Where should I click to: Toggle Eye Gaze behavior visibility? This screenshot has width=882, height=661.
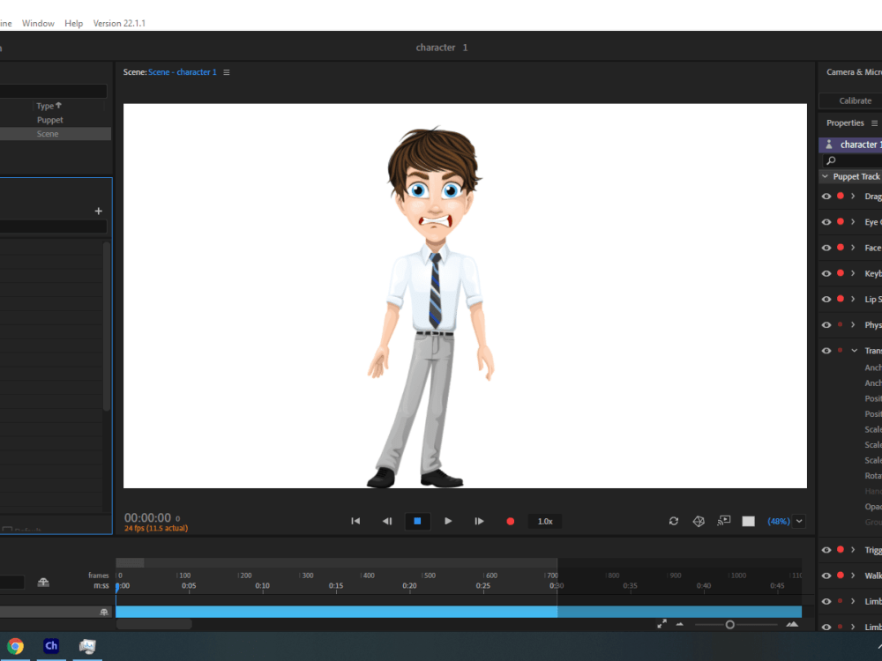[x=826, y=222]
